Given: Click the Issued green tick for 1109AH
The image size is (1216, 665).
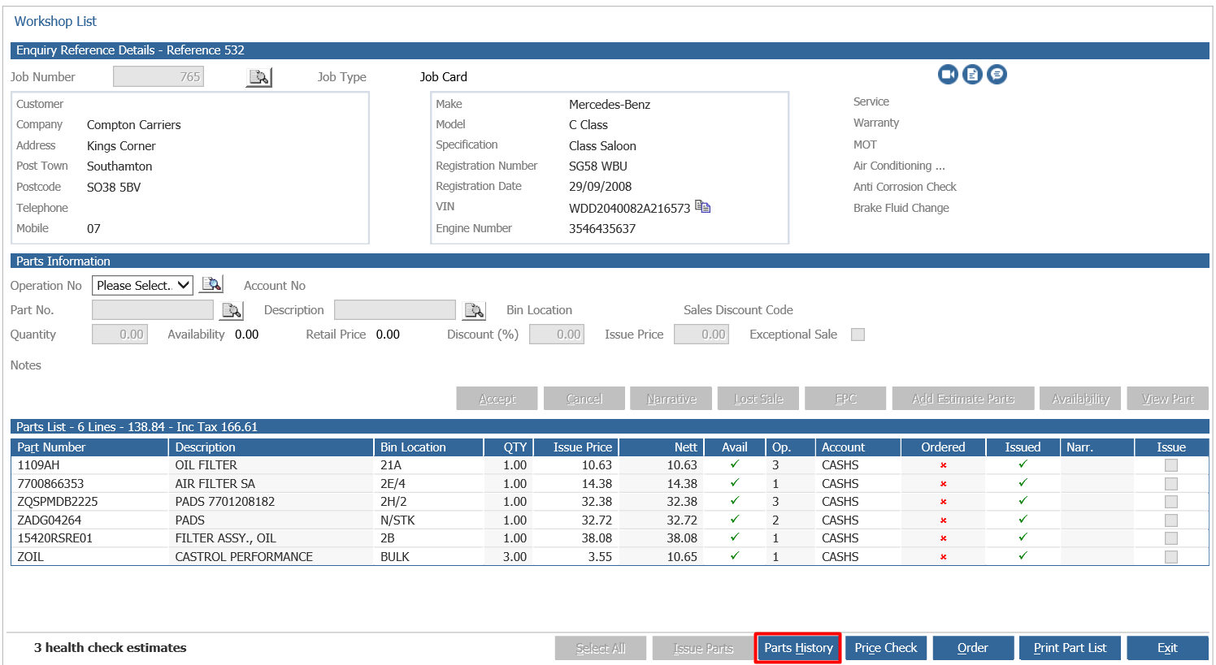Looking at the screenshot, I should (x=1023, y=464).
